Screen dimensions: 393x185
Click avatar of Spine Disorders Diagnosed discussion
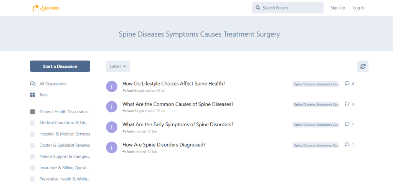[111, 147]
